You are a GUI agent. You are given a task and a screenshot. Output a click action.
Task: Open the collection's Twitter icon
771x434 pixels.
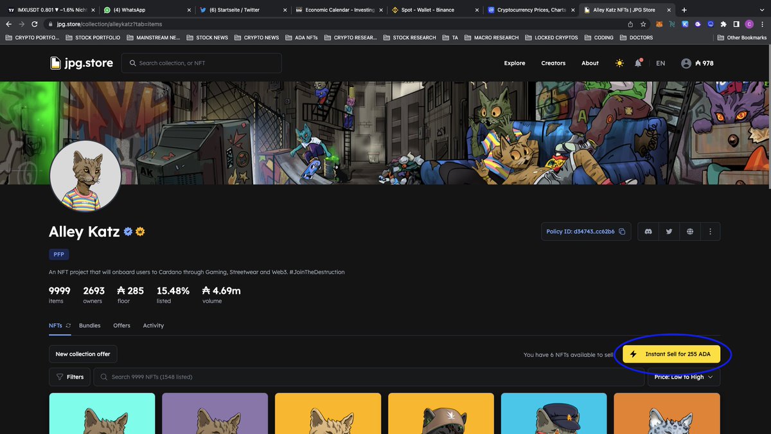click(x=669, y=231)
